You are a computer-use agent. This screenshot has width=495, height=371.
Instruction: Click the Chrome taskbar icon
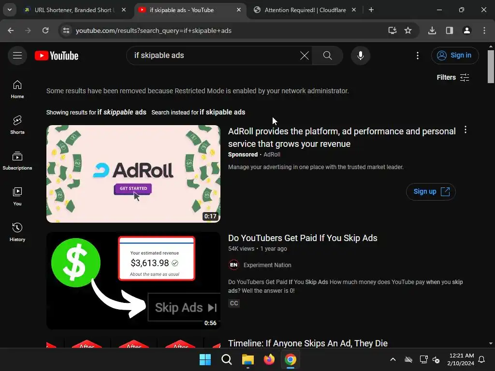[291, 359]
